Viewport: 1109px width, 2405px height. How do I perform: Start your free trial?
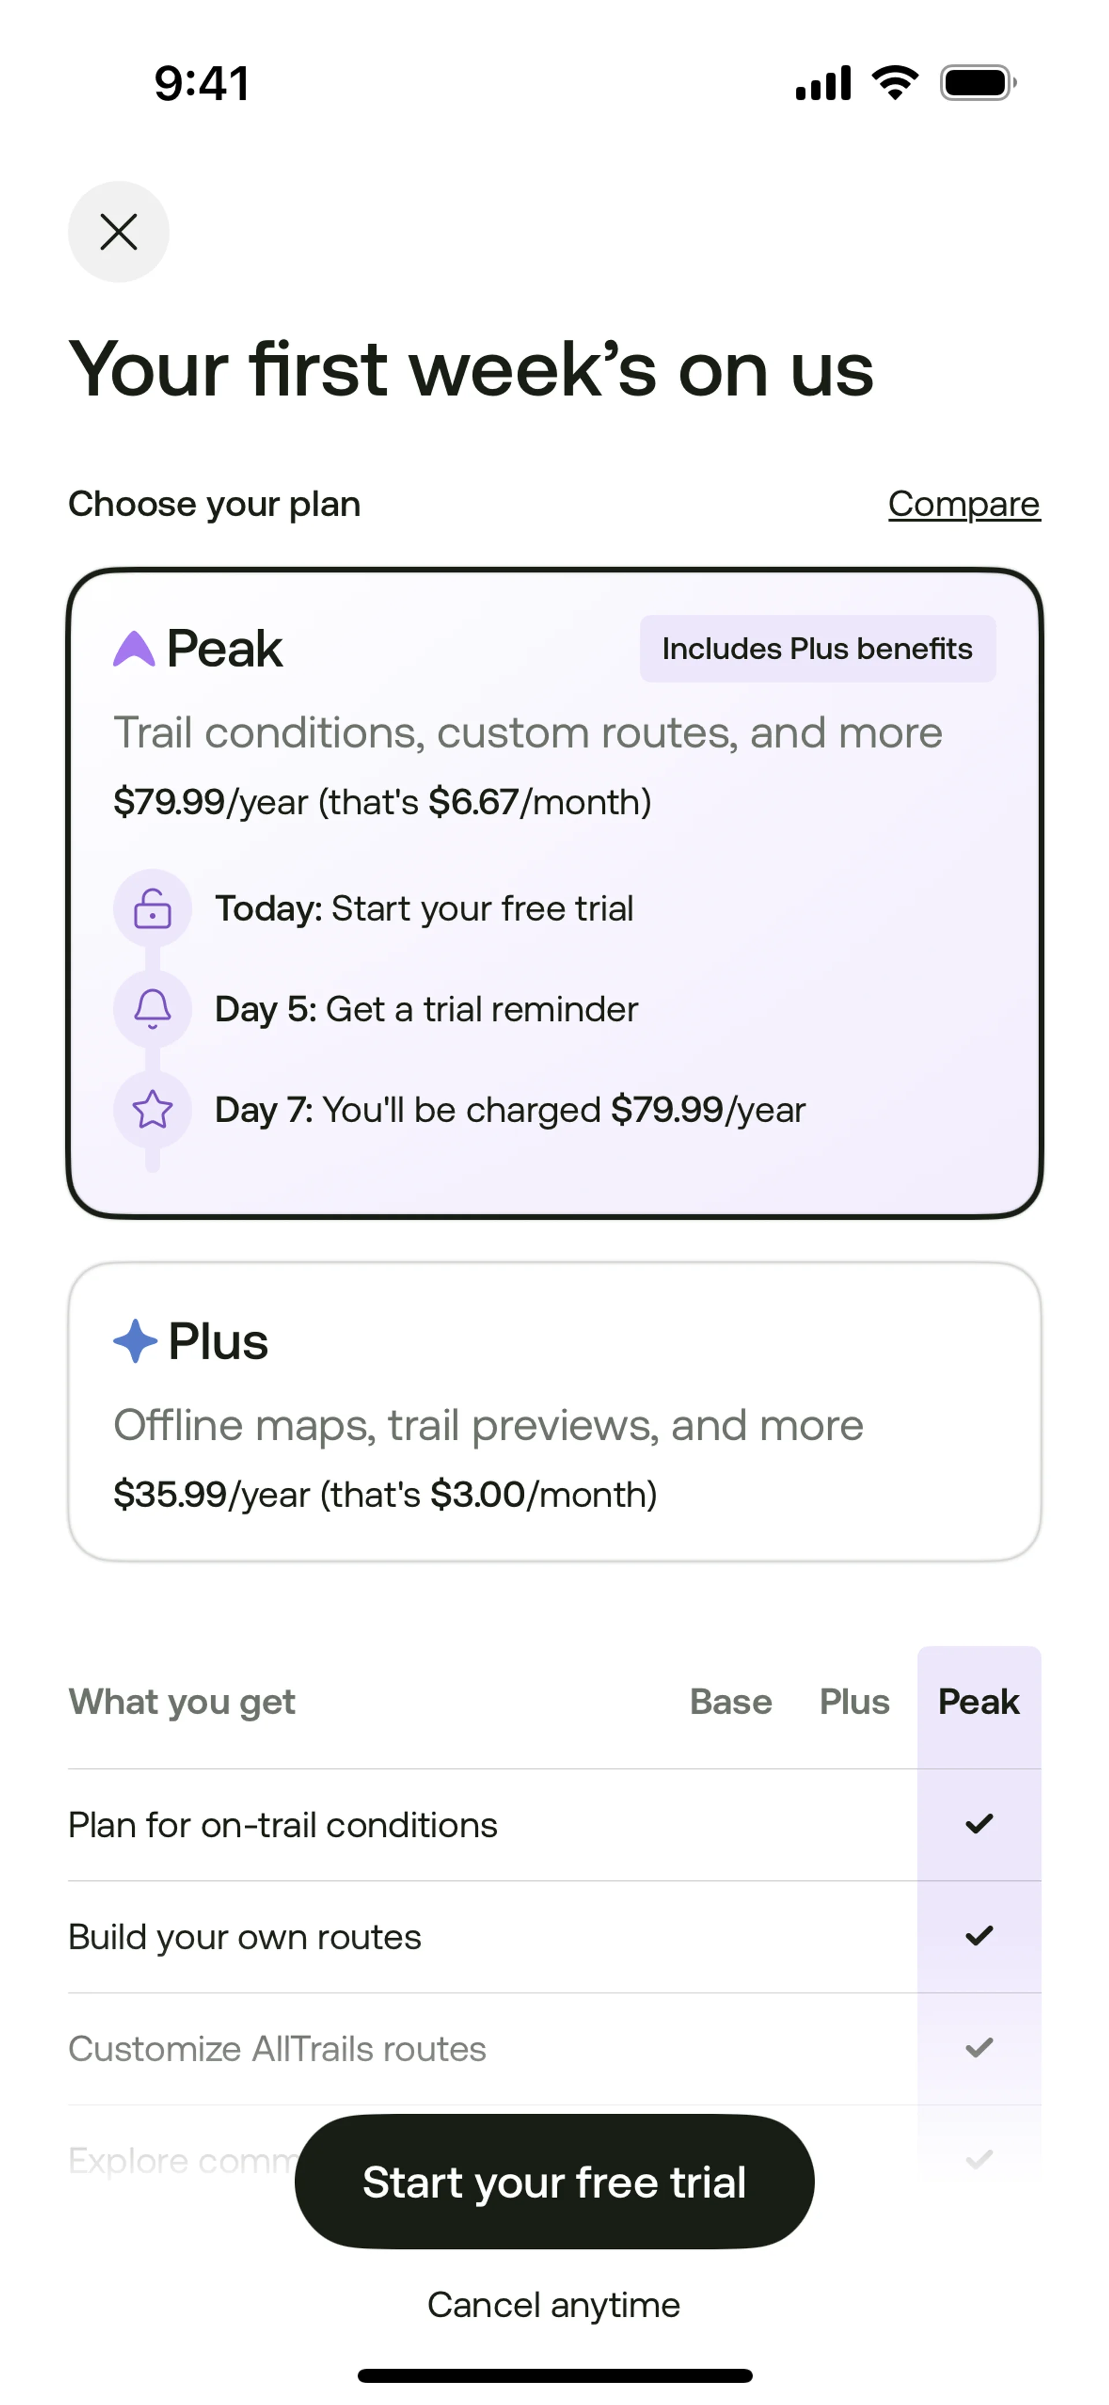coord(554,2182)
